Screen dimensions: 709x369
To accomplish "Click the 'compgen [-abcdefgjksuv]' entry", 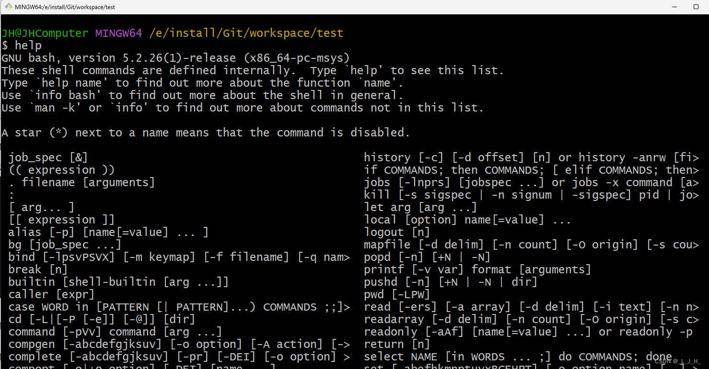I will [x=179, y=344].
